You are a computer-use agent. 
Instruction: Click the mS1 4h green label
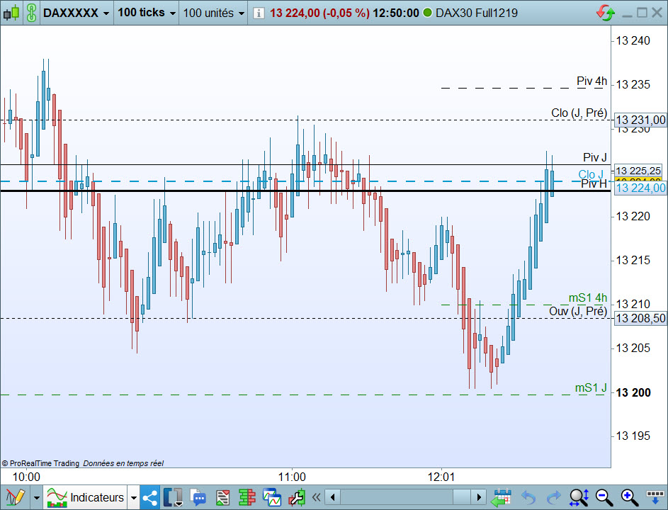coord(588,297)
